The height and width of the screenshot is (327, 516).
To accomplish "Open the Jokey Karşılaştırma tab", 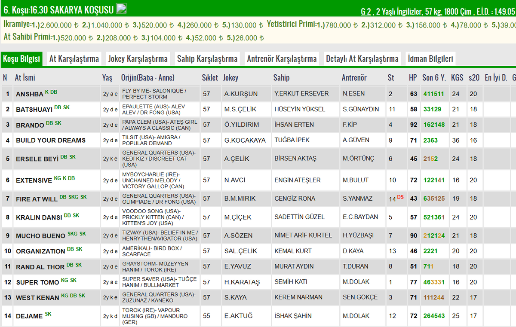I will point(138,59).
